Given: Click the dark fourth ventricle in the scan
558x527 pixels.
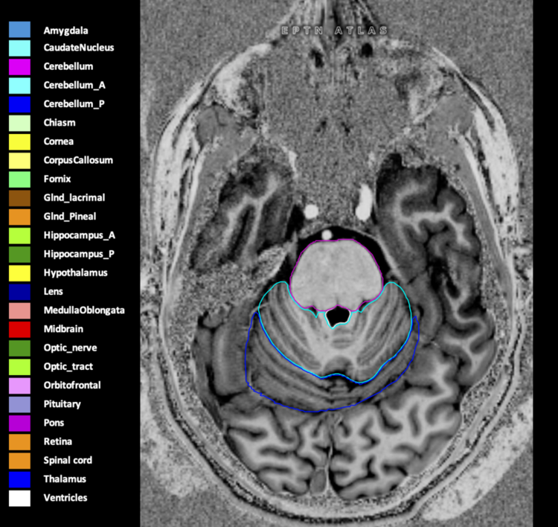Looking at the screenshot, I should pos(339,316).
